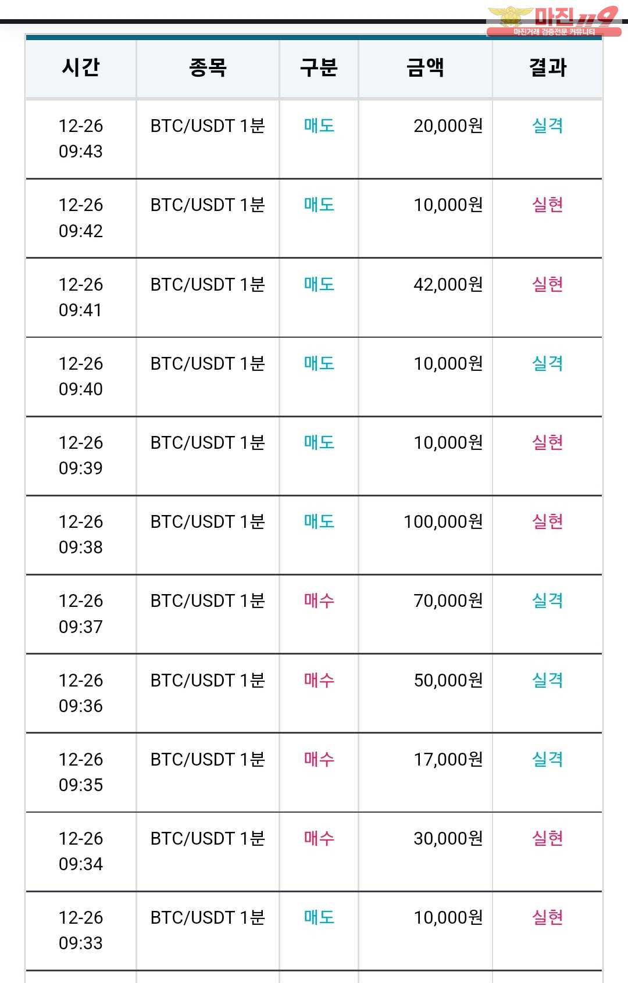This screenshot has width=628, height=983.
Task: Select the 종목 column header
Action: click(208, 67)
